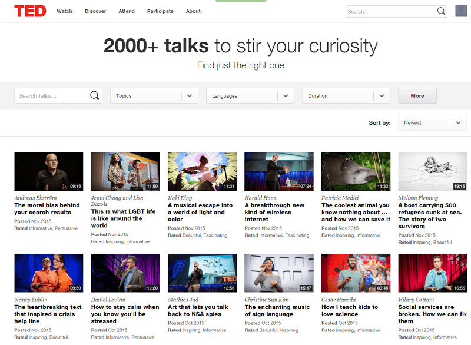
Task: Open LGBT life talk thumbnail
Action: tap(125, 171)
